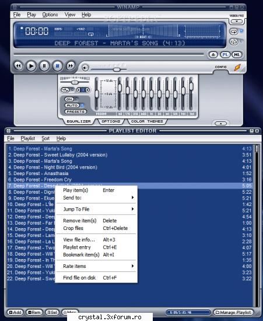
Task: Open the Playlist Editor Help menu
Action: 61,138
